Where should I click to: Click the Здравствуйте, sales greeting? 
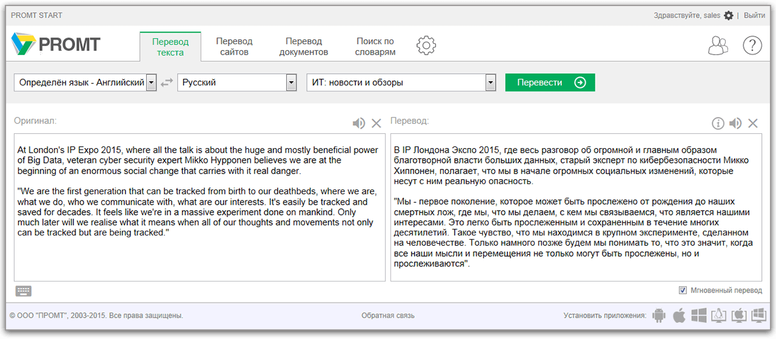(687, 15)
